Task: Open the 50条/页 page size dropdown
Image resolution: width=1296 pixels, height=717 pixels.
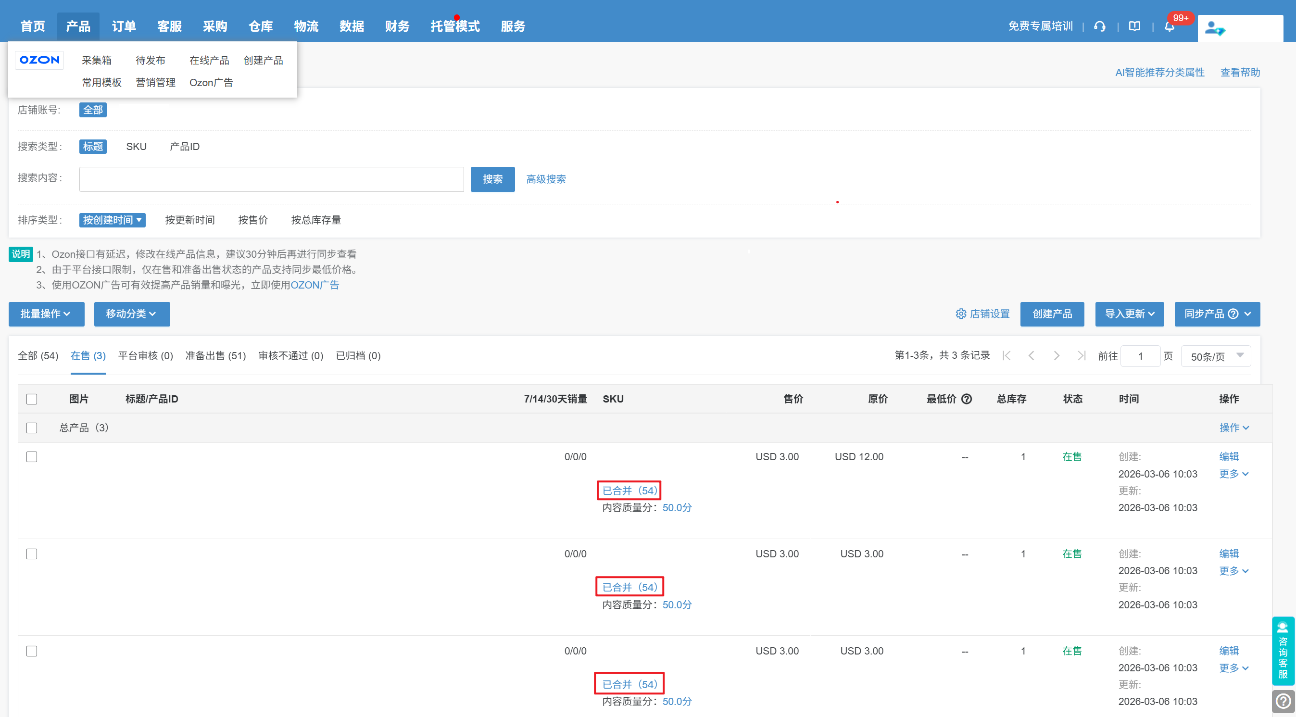Action: point(1215,356)
